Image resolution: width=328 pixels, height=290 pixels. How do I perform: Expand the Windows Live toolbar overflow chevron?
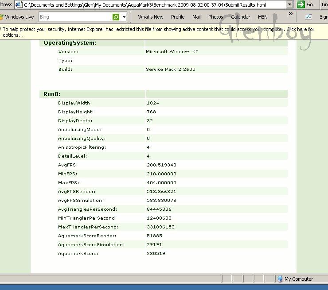pos(291,14)
